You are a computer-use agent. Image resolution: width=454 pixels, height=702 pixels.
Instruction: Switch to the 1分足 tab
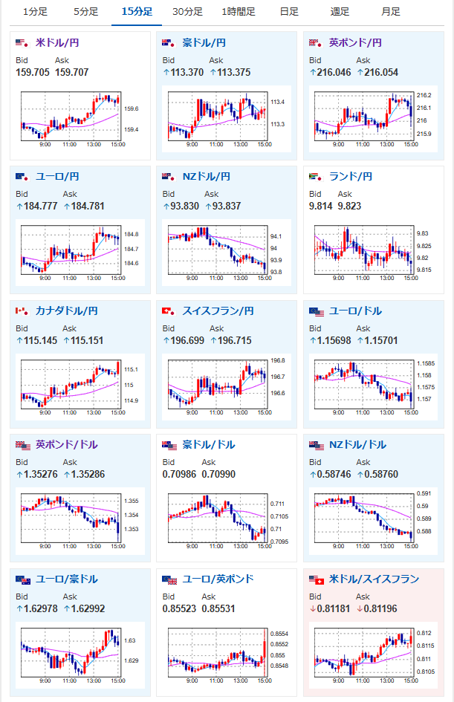click(x=35, y=12)
